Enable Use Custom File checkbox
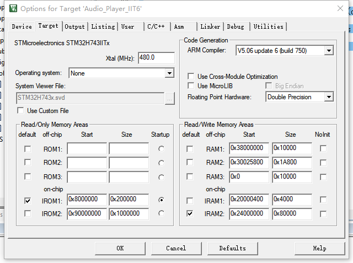This screenshot has height=263, width=353. (x=21, y=110)
